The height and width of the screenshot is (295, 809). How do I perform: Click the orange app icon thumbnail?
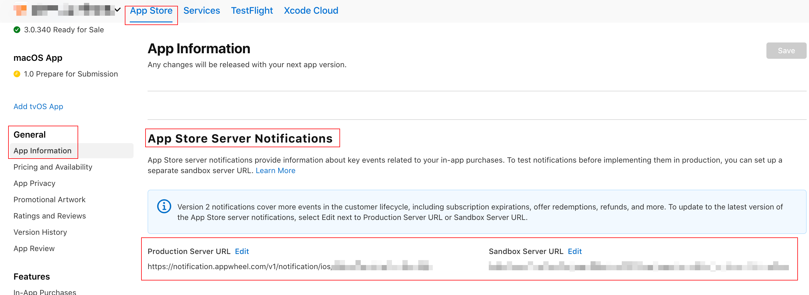pos(20,10)
